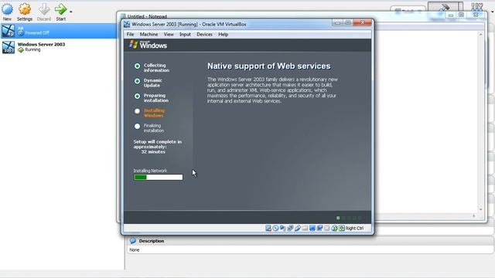Screen dimensions: 495x278
Task: Click the Finalizing installation step bullet
Action: (137, 126)
